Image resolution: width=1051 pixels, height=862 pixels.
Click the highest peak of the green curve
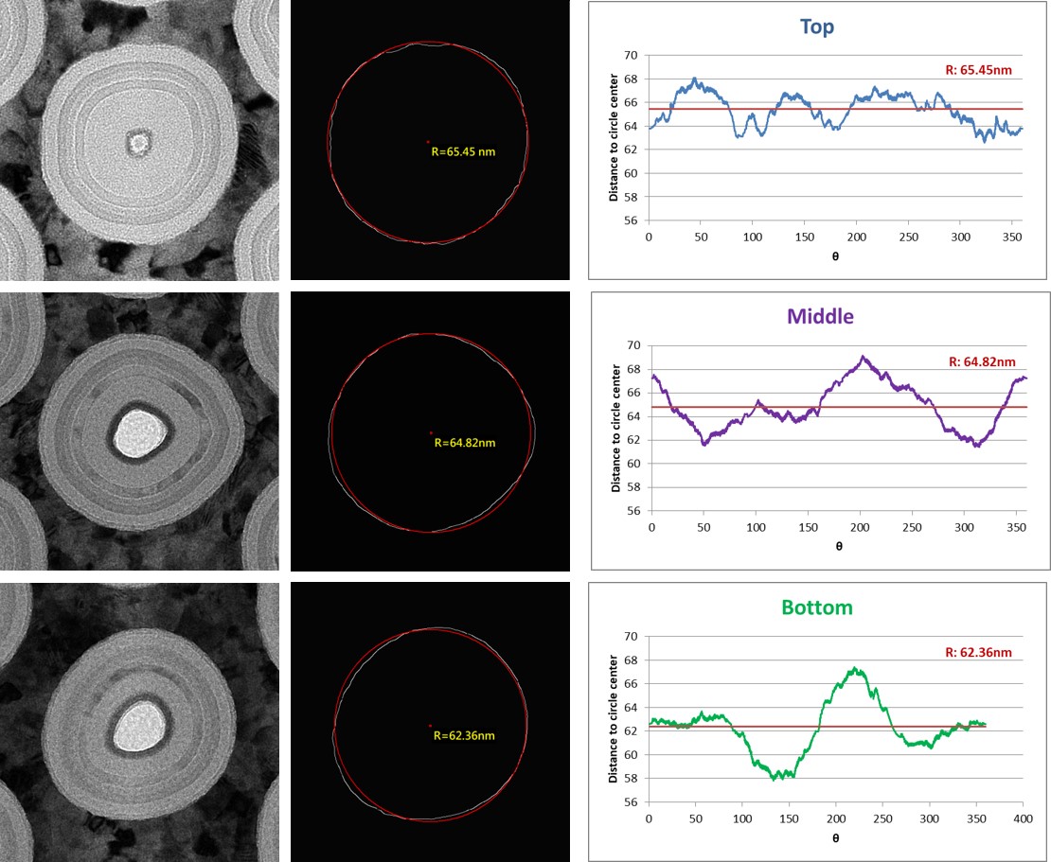855,668
